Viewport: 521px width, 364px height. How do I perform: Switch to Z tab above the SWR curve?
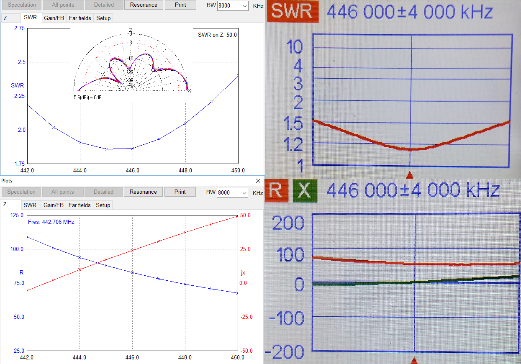[x=5, y=18]
